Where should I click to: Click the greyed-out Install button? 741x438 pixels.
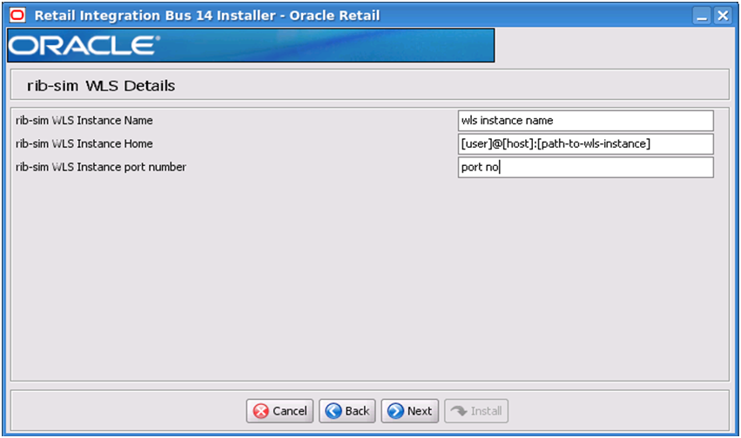(x=476, y=411)
